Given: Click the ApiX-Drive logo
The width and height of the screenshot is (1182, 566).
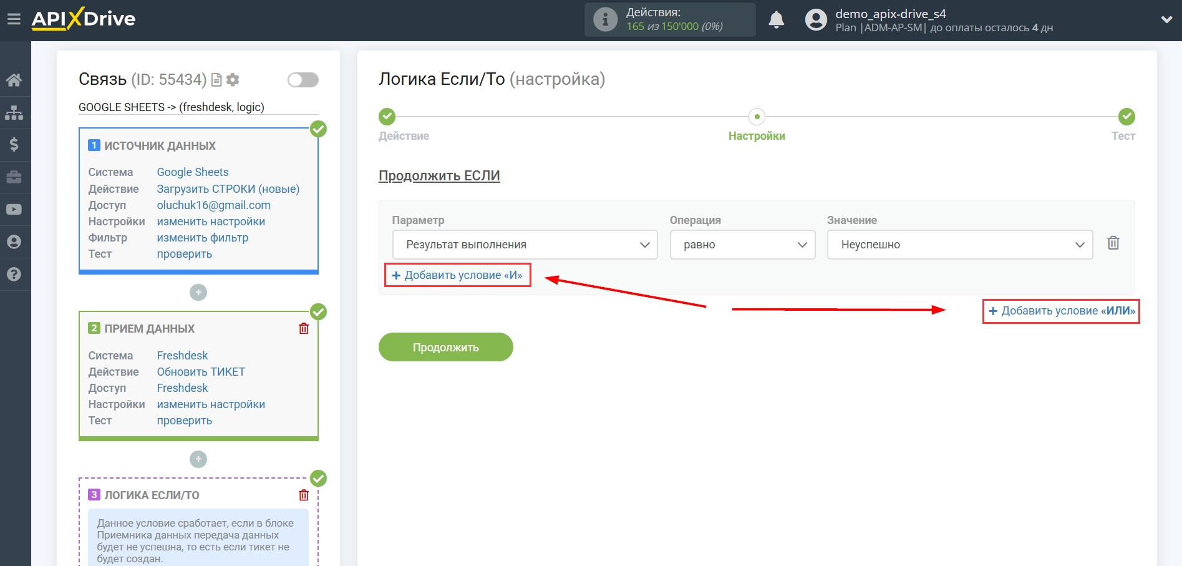Looking at the screenshot, I should (84, 19).
